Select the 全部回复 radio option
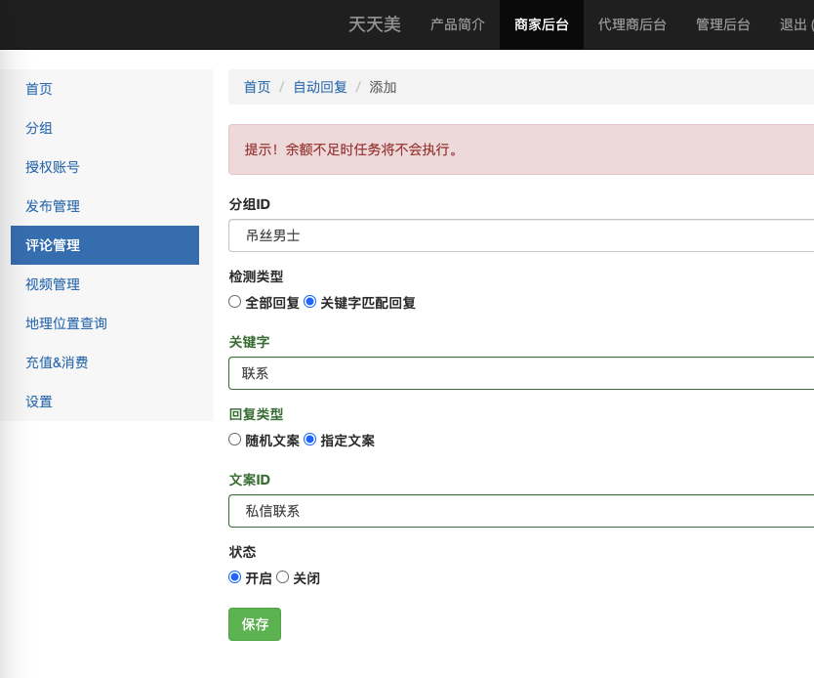 tap(235, 302)
